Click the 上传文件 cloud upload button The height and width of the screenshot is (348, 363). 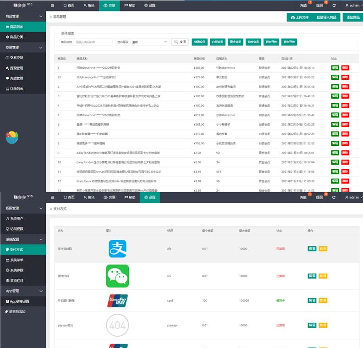point(299,17)
